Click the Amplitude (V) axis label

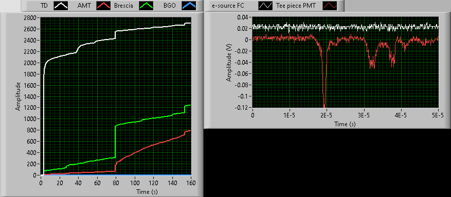tap(229, 63)
